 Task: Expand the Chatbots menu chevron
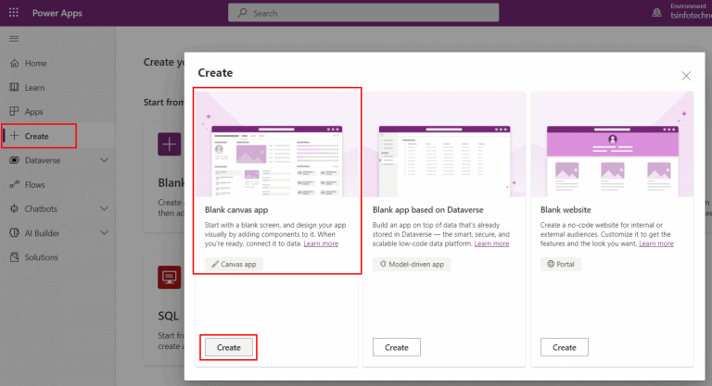[105, 208]
